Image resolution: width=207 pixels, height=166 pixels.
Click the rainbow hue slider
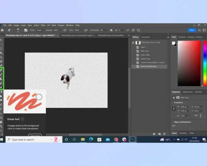(205, 63)
